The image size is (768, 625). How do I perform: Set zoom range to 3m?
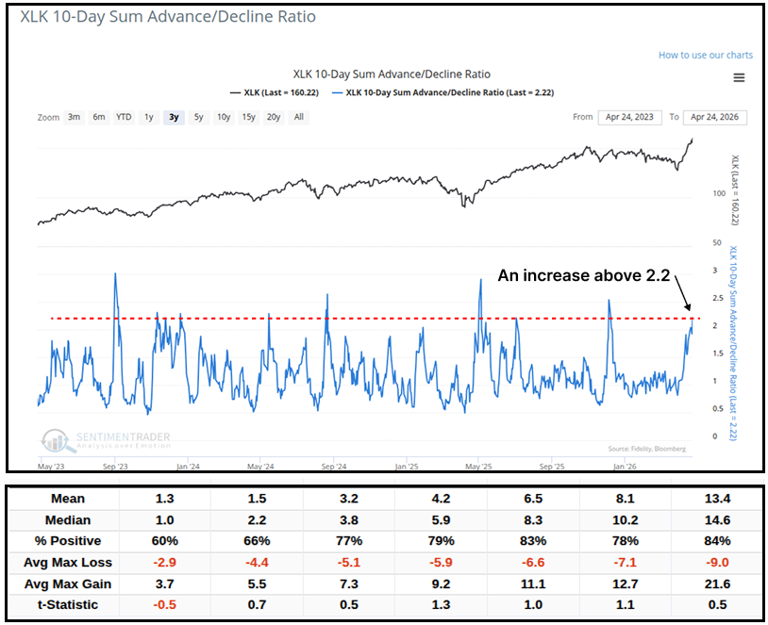click(75, 117)
